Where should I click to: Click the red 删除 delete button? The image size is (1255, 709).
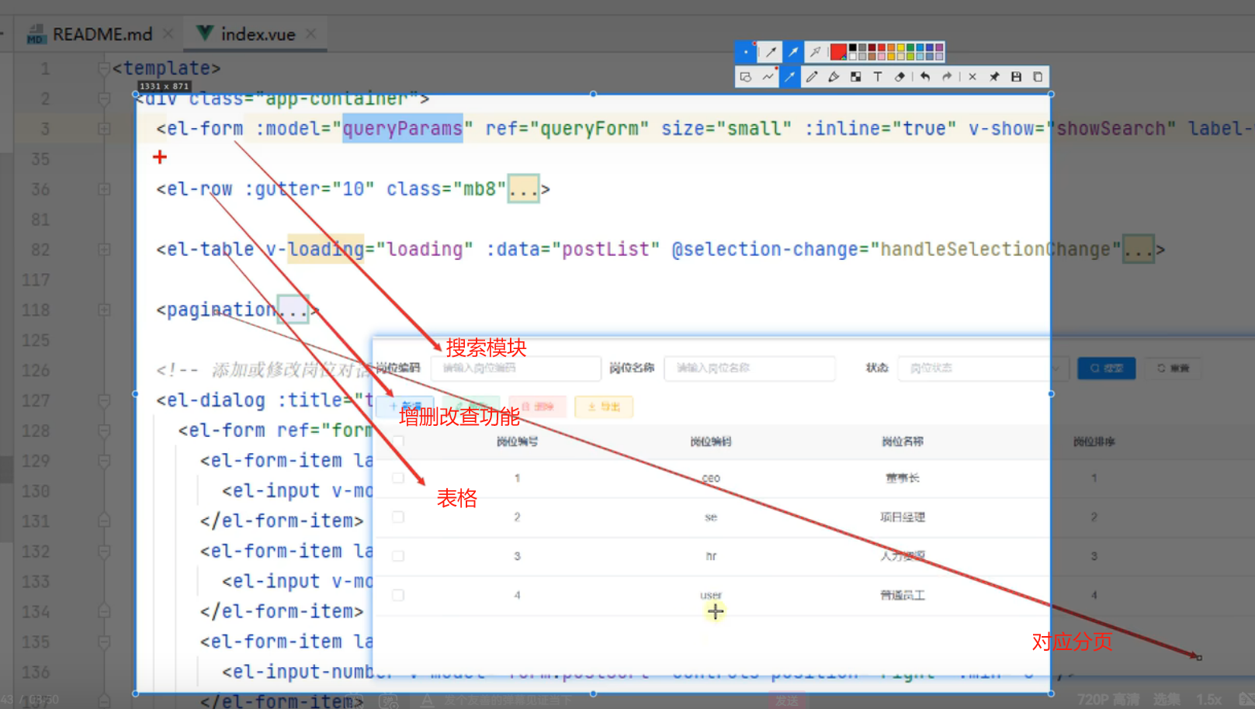tap(537, 406)
